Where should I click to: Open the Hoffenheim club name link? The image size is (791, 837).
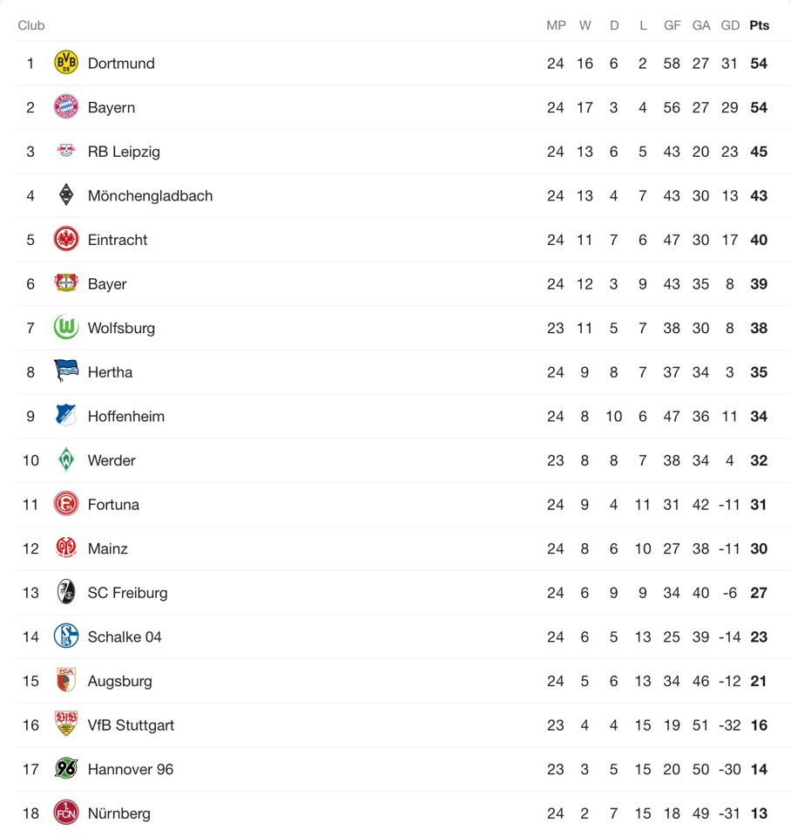pyautogui.click(x=126, y=417)
